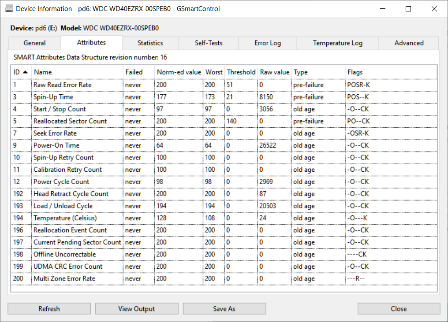This screenshot has height=322, width=448.
Task: Click the View Output button
Action: [137, 309]
